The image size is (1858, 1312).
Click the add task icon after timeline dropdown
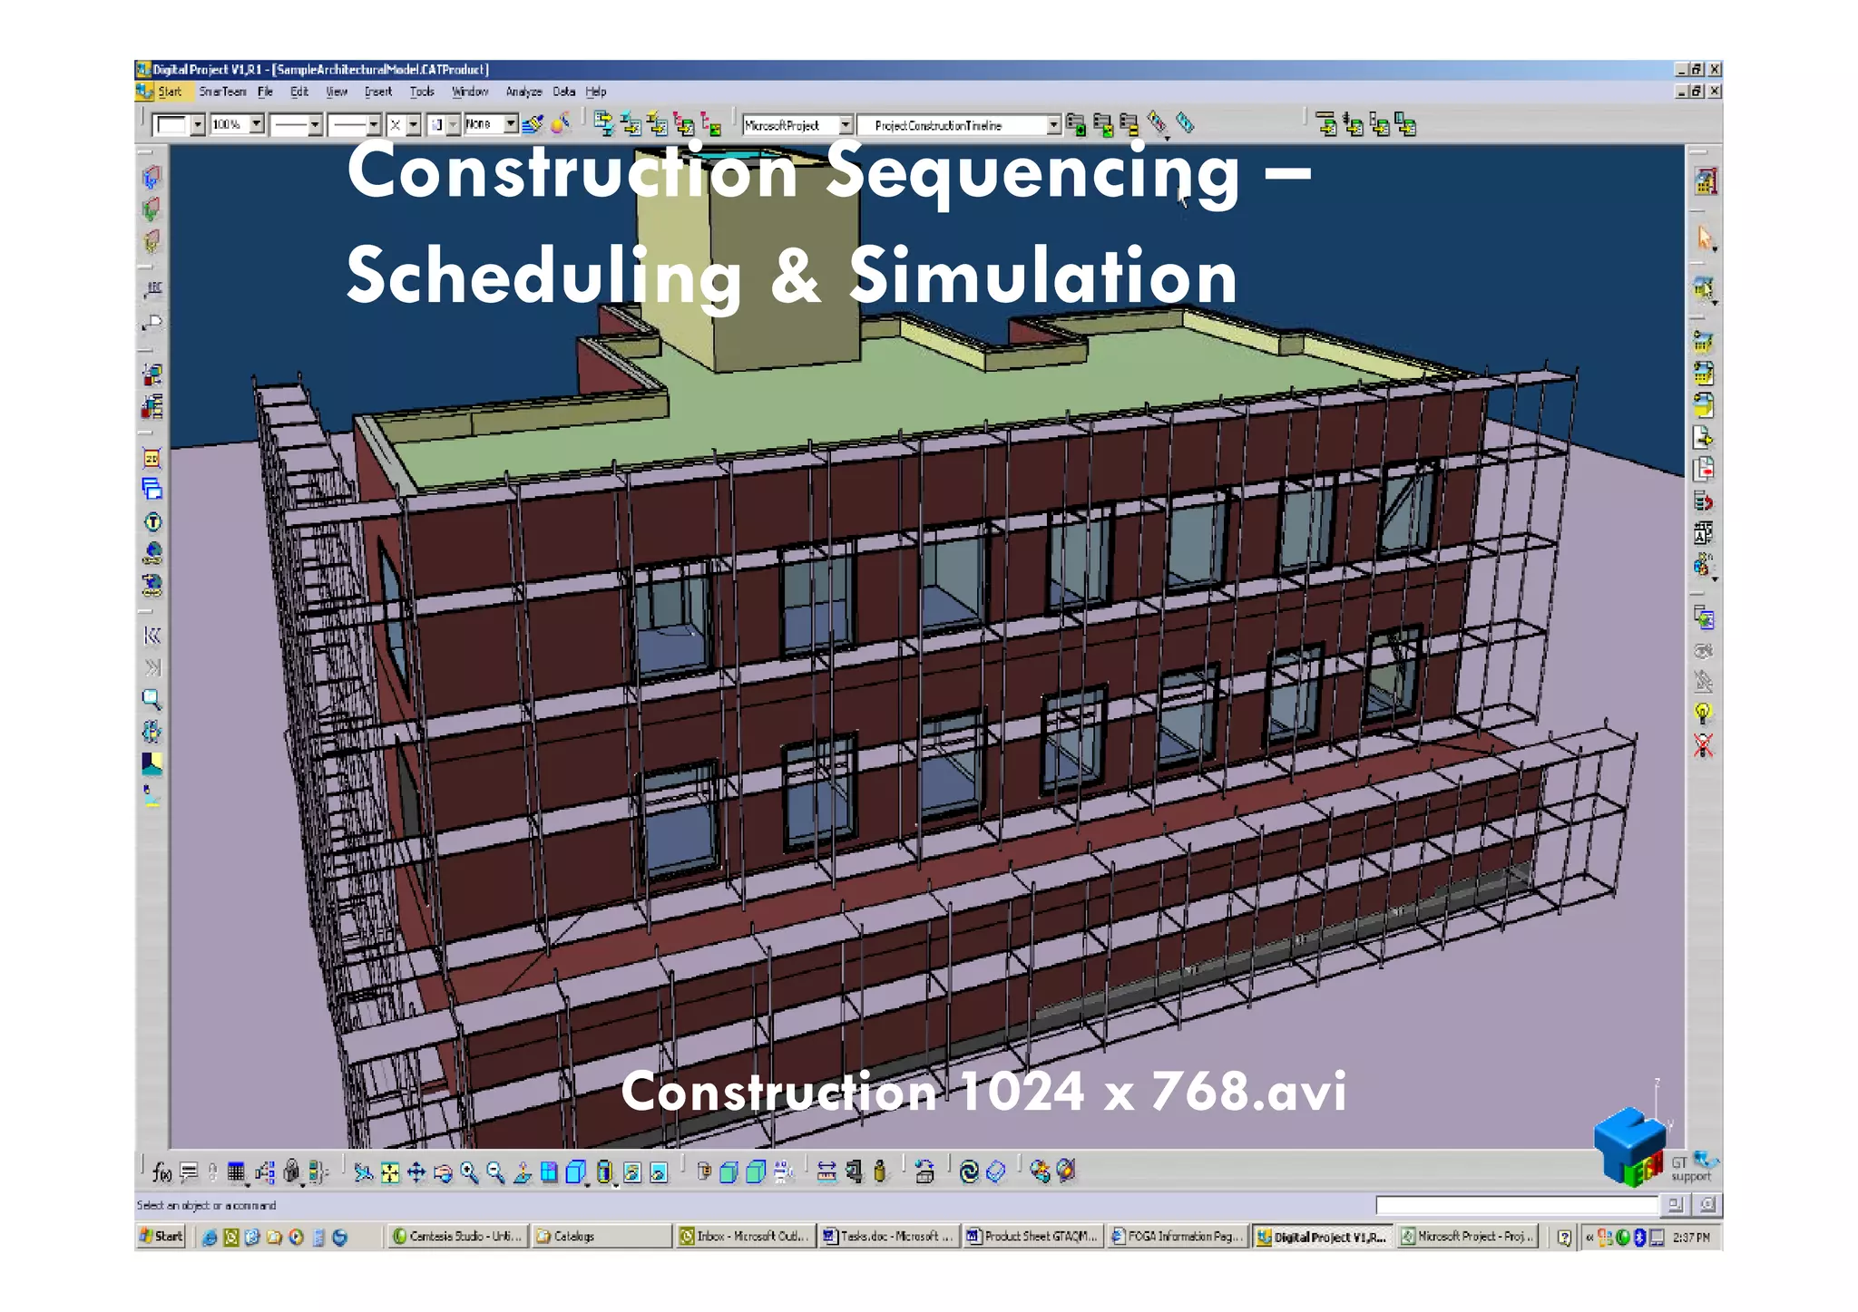1076,124
